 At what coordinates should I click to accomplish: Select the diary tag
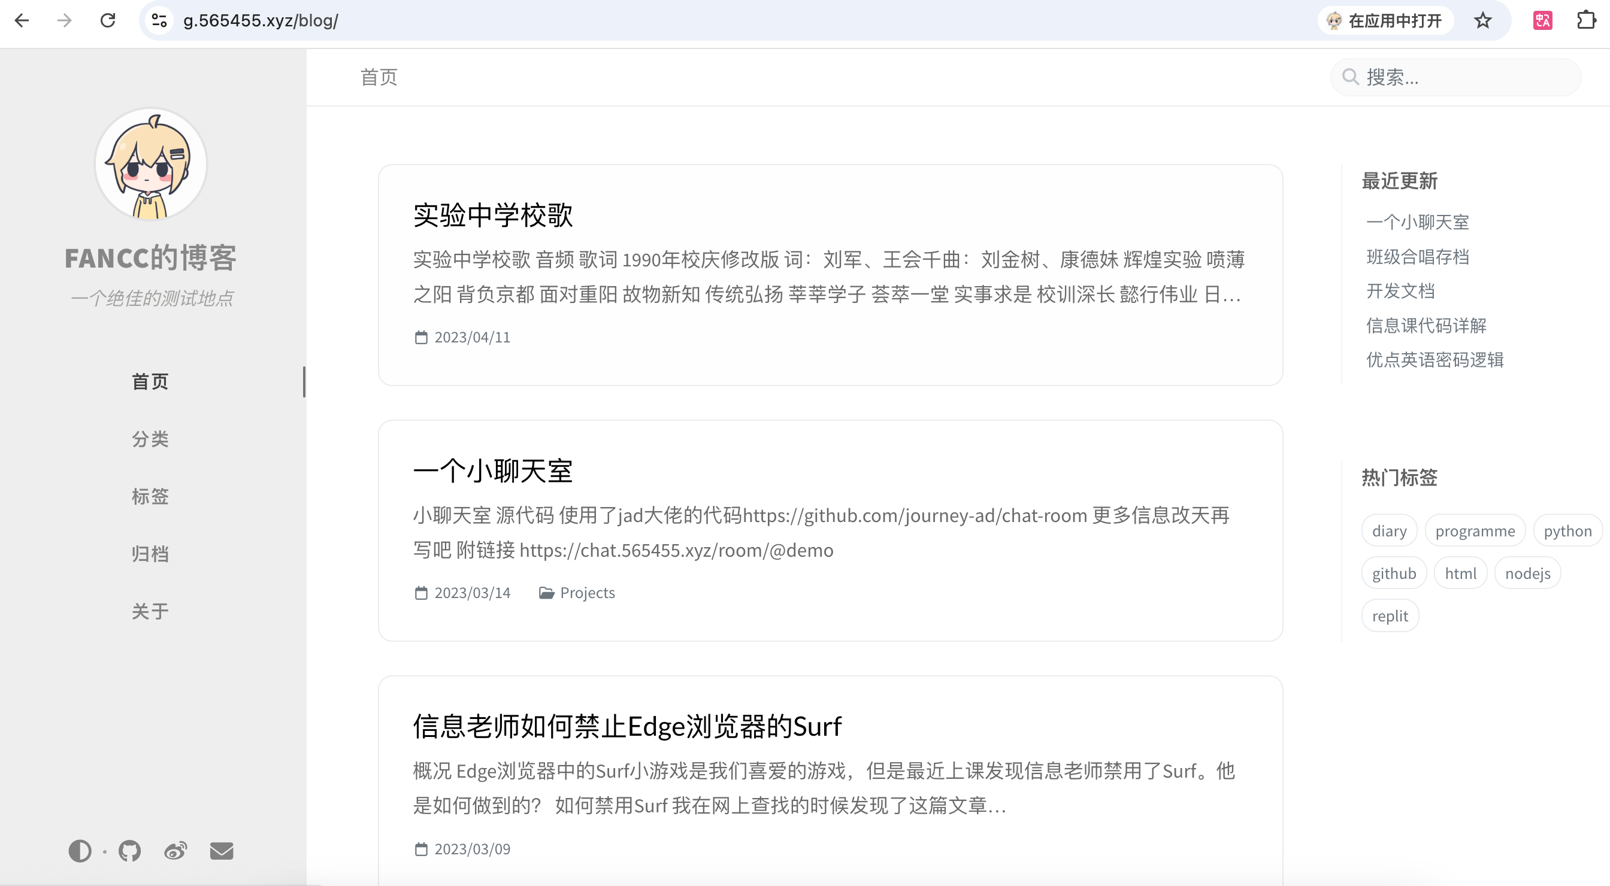pos(1390,530)
